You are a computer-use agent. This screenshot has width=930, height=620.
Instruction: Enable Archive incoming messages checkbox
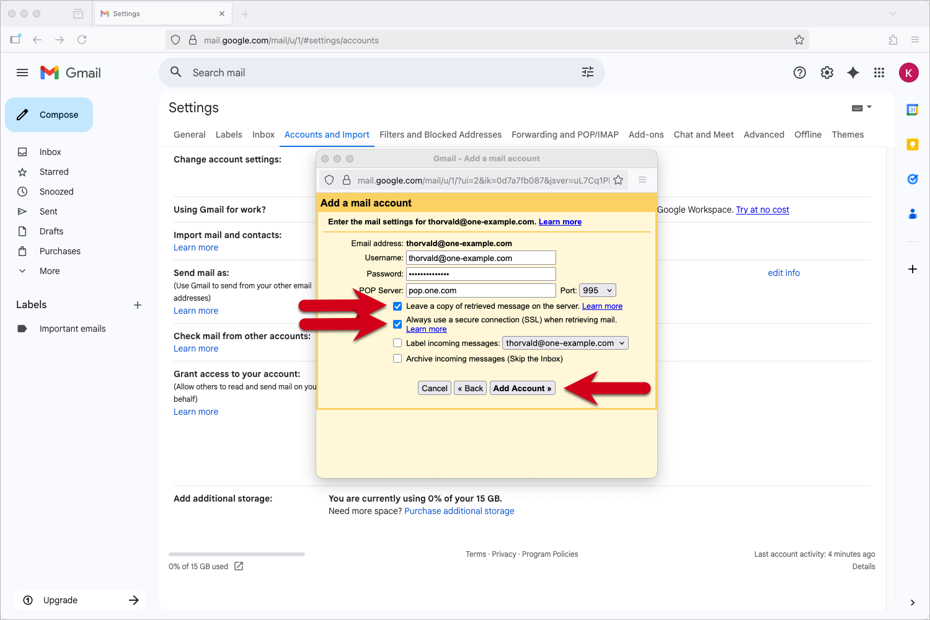tap(397, 358)
